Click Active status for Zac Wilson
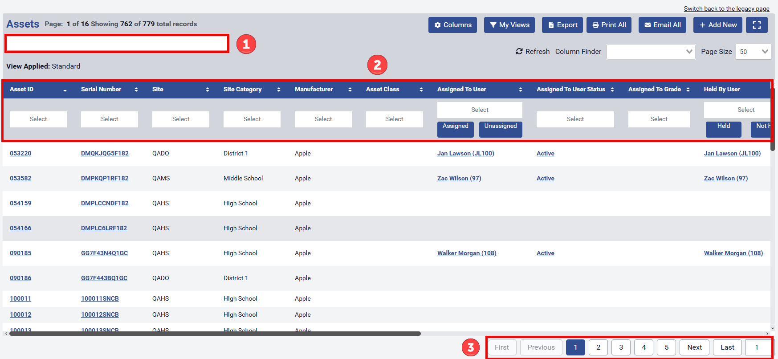The image size is (778, 359). coord(546,178)
